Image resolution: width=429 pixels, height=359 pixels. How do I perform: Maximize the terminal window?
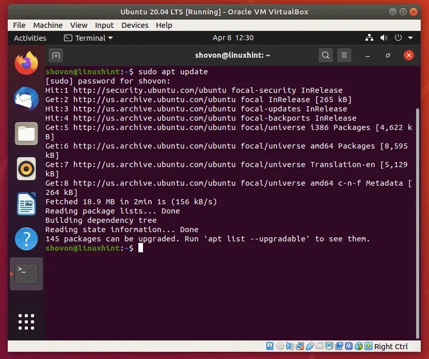[x=388, y=56]
